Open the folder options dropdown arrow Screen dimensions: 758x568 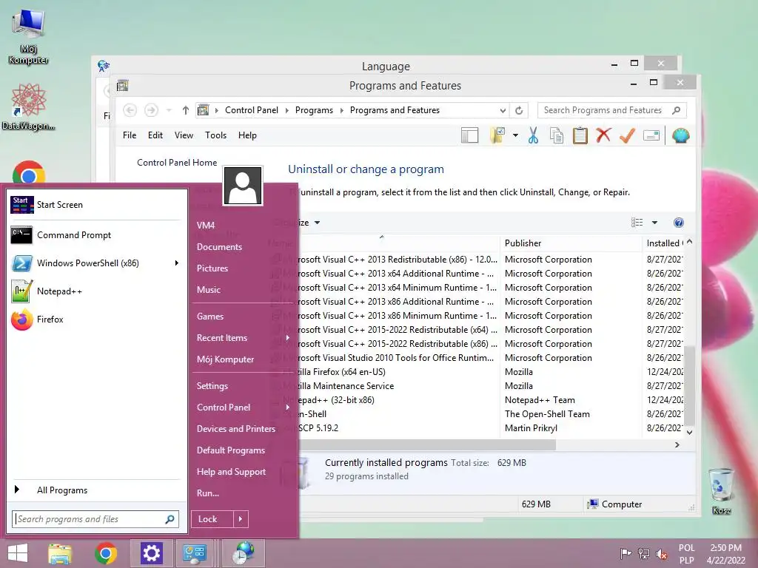[515, 136]
